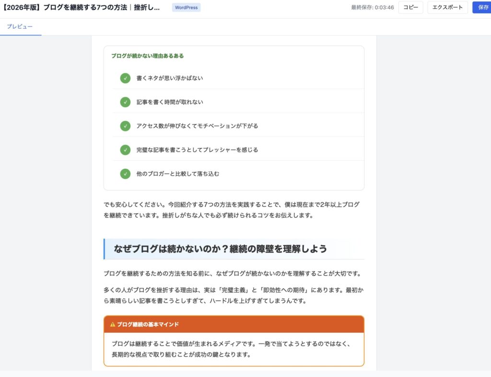
Task: Click the green check icon beside 書くネタが思い浮かばない
Action: (x=125, y=78)
